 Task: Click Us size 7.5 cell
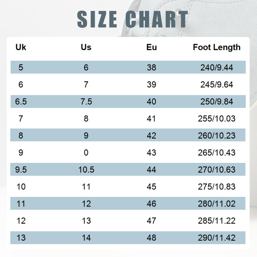click(86, 102)
